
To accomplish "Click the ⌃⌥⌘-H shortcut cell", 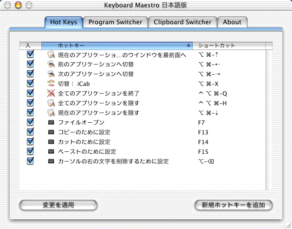I will coord(213,103).
